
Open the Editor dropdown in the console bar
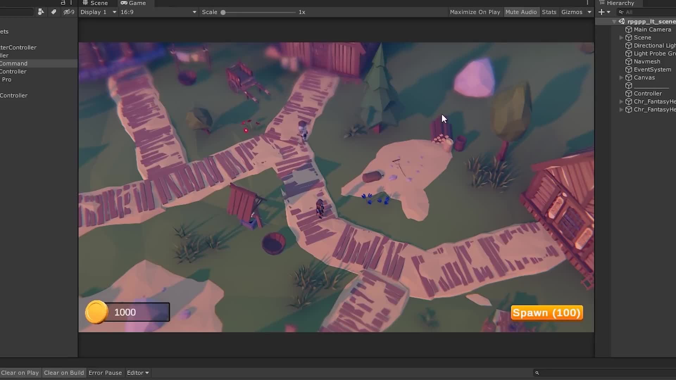tap(138, 373)
